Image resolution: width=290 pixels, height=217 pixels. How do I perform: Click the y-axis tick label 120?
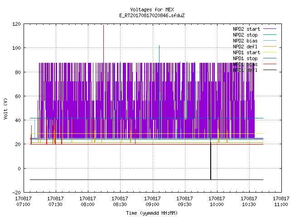click(16, 24)
